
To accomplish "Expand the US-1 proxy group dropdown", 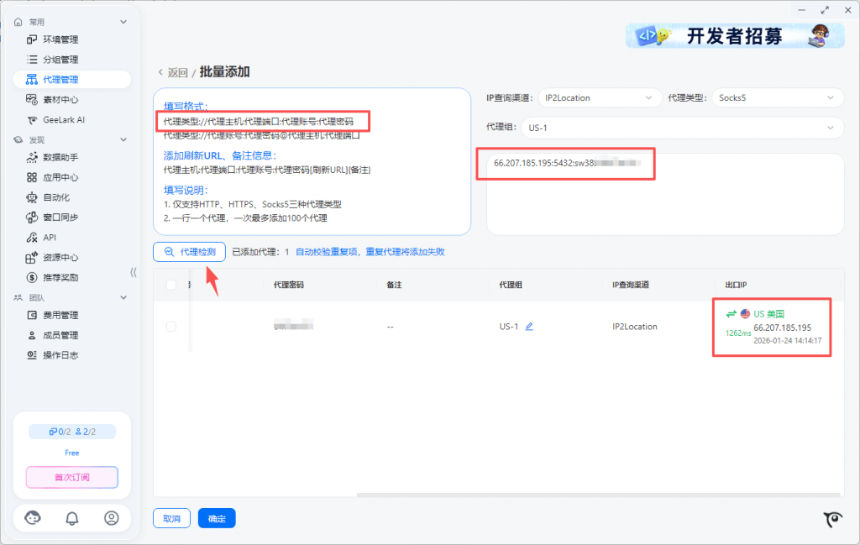I will pyautogui.click(x=681, y=128).
